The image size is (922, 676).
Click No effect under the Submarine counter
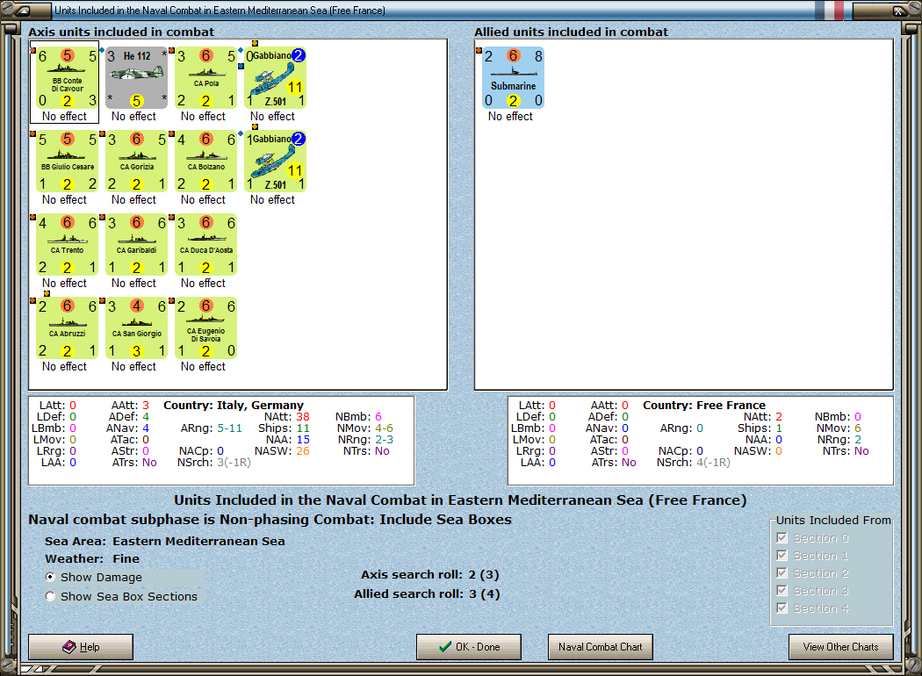coord(510,117)
